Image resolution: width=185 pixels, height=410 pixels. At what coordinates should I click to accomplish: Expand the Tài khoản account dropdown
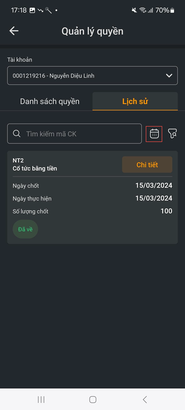click(x=93, y=76)
